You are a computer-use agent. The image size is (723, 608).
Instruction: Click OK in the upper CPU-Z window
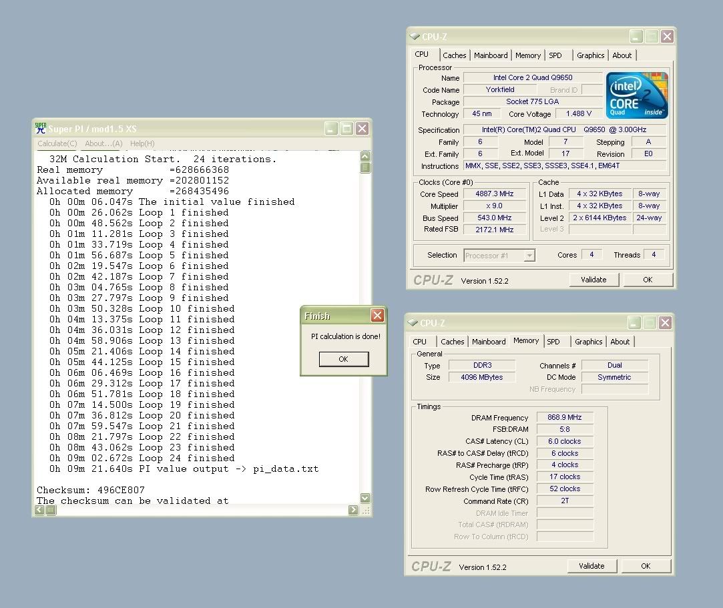648,280
